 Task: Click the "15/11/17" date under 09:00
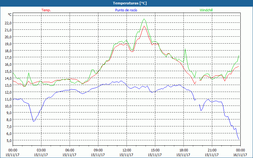pos(98,155)
